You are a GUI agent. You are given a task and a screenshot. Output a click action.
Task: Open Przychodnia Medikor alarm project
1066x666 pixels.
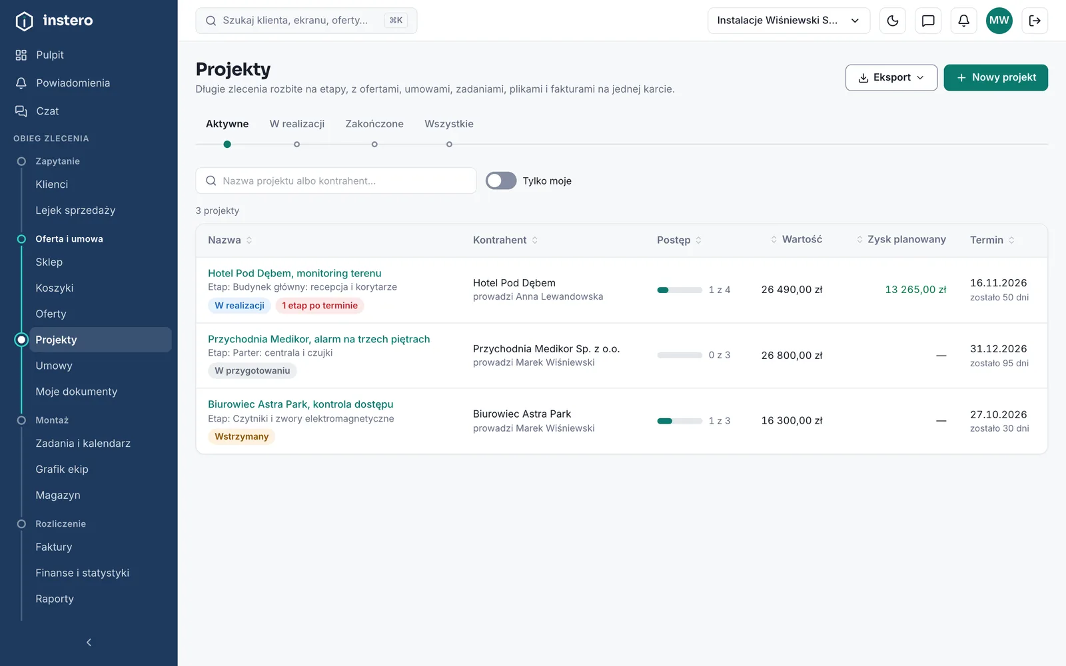tap(319, 339)
